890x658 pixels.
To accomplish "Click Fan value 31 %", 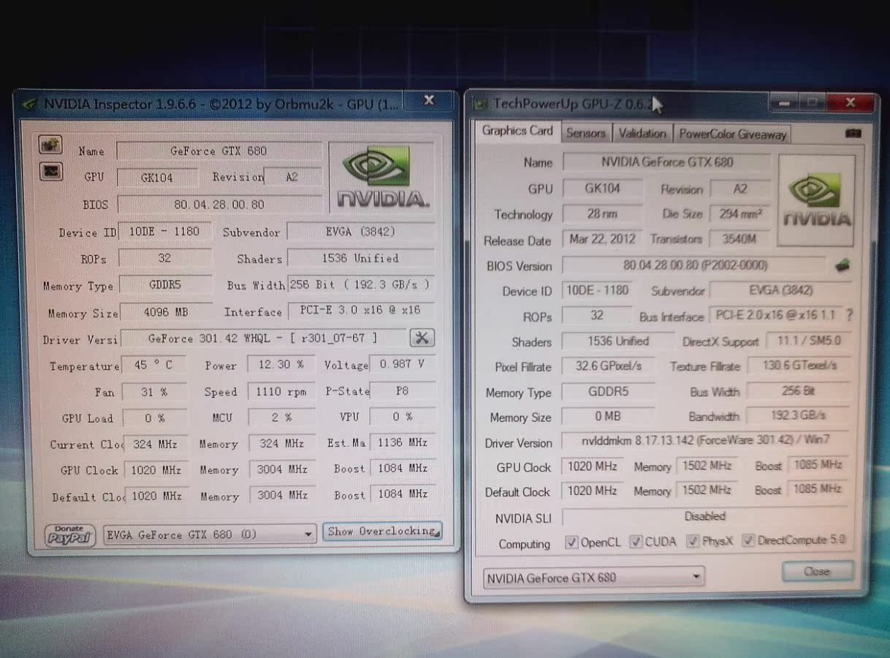I will [154, 392].
